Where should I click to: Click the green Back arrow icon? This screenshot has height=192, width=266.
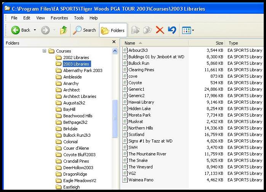16,30
